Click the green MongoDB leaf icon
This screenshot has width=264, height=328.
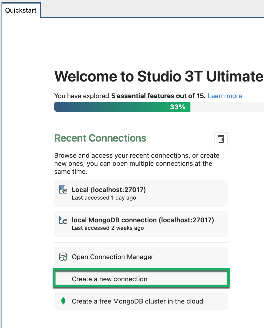[x=63, y=301]
